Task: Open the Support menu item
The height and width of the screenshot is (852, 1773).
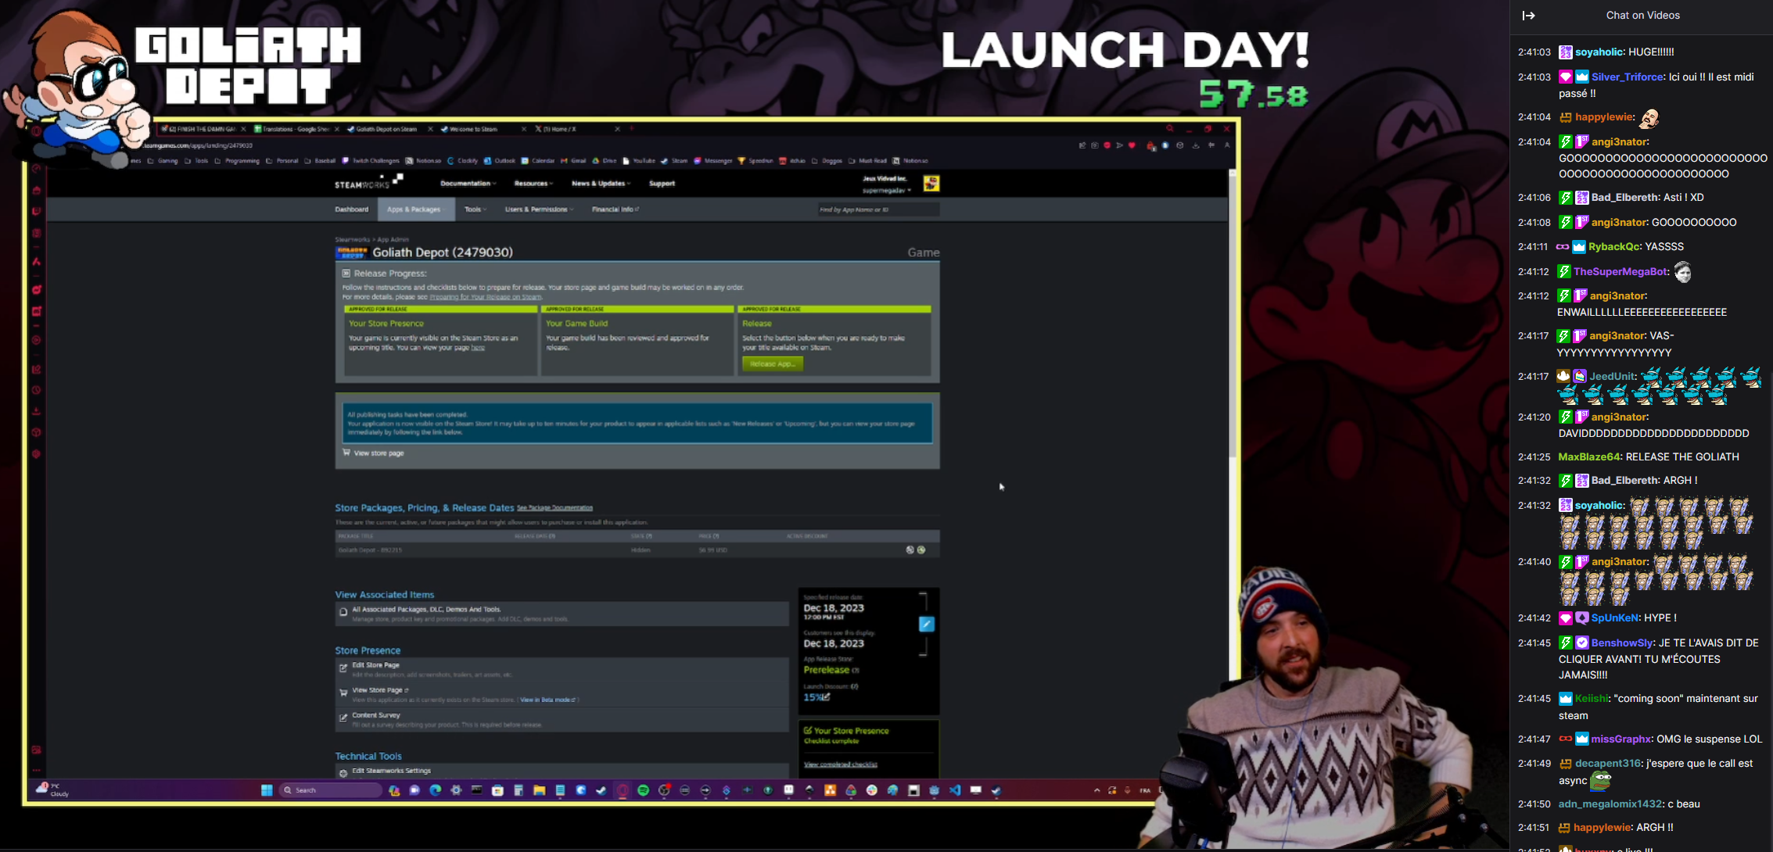Action: coord(662,184)
